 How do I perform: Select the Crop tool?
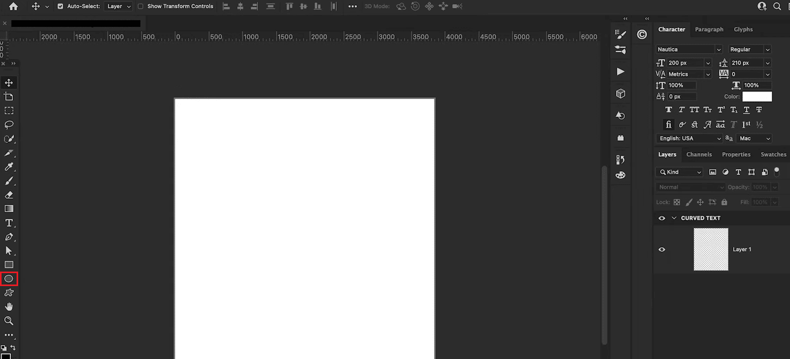click(9, 97)
